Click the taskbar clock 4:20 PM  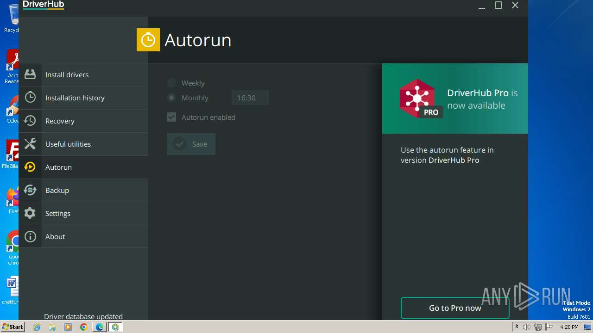pyautogui.click(x=569, y=327)
